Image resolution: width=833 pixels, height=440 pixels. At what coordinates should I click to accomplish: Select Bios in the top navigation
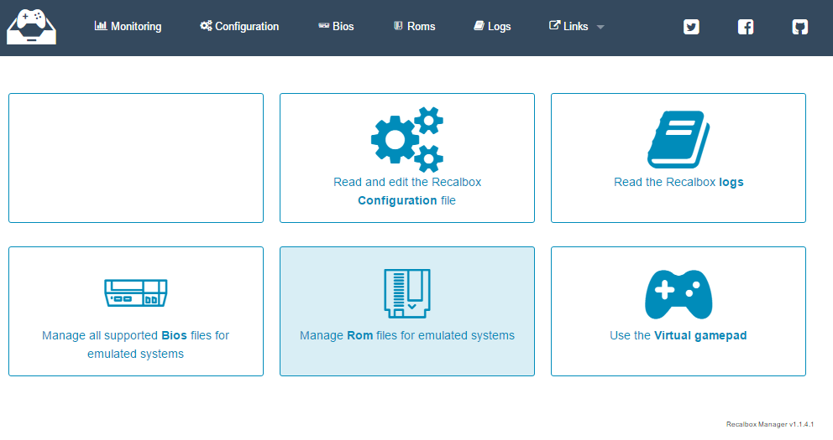pyautogui.click(x=336, y=27)
